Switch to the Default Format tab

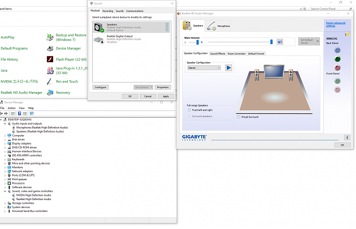256,54
